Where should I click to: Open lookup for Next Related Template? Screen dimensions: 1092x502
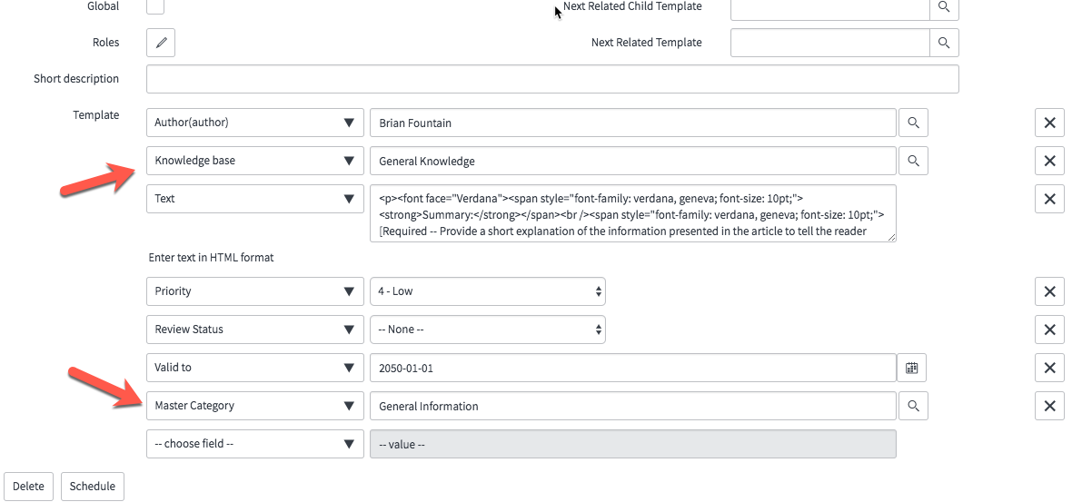tap(944, 43)
